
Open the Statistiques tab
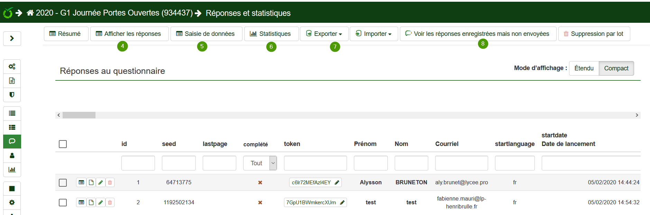click(271, 34)
